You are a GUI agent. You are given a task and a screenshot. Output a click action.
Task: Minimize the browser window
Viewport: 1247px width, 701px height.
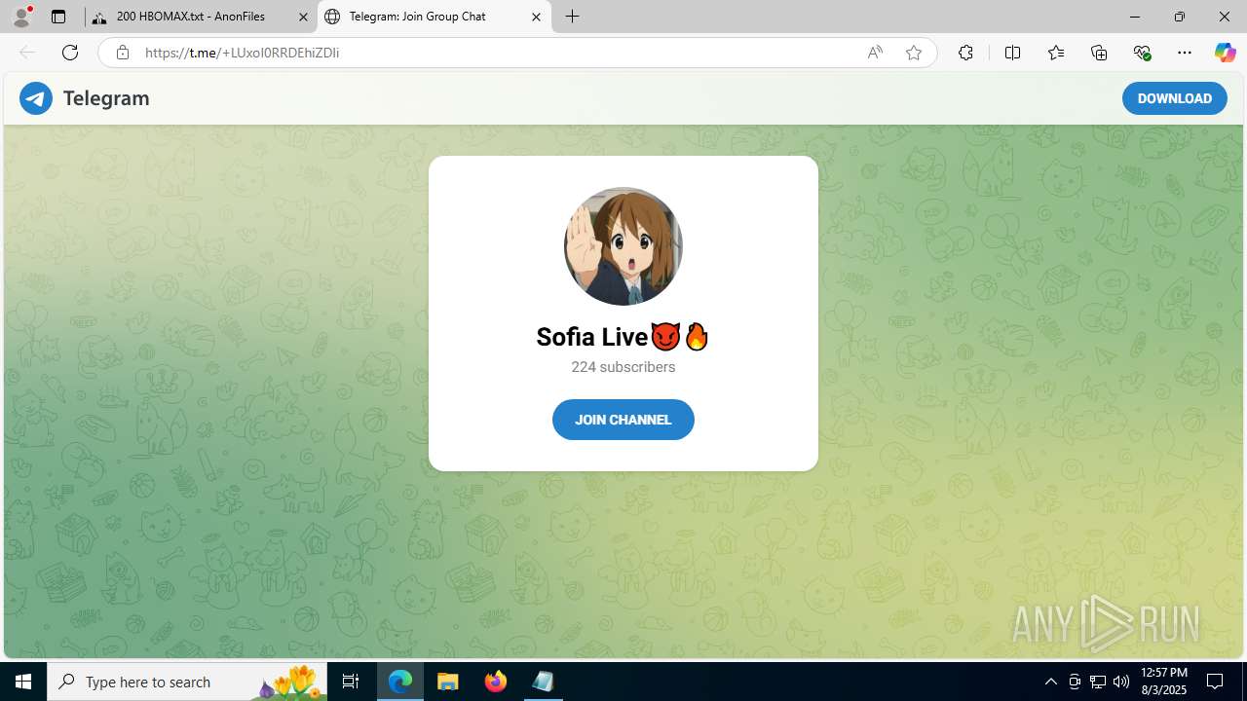click(x=1135, y=17)
